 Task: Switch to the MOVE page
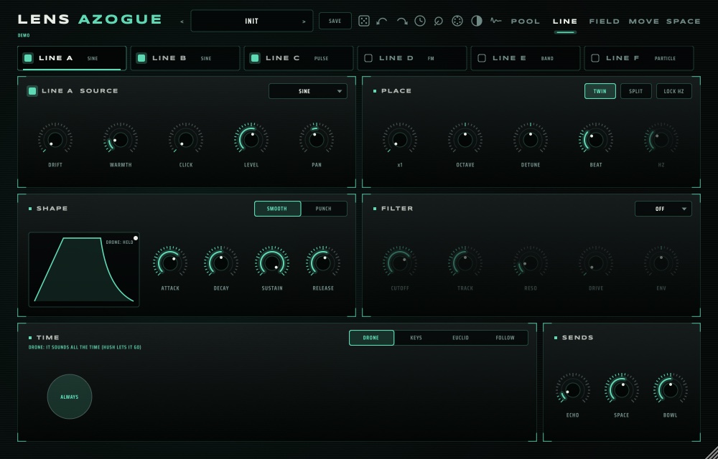pos(645,22)
